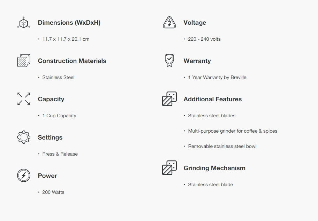Click the Construction Materials heading
318x221 pixels.
point(72,61)
